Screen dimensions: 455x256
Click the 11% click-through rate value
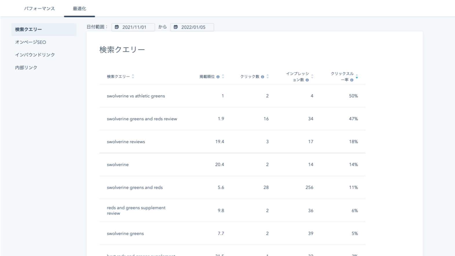[x=353, y=187]
